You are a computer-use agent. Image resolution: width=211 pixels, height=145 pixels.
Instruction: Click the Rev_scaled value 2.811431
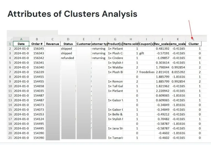[162, 72]
